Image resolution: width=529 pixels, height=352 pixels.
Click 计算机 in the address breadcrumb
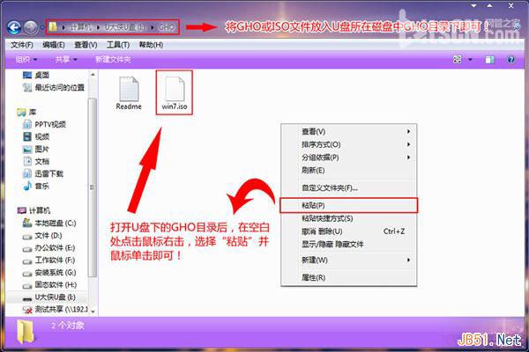[x=80, y=27]
